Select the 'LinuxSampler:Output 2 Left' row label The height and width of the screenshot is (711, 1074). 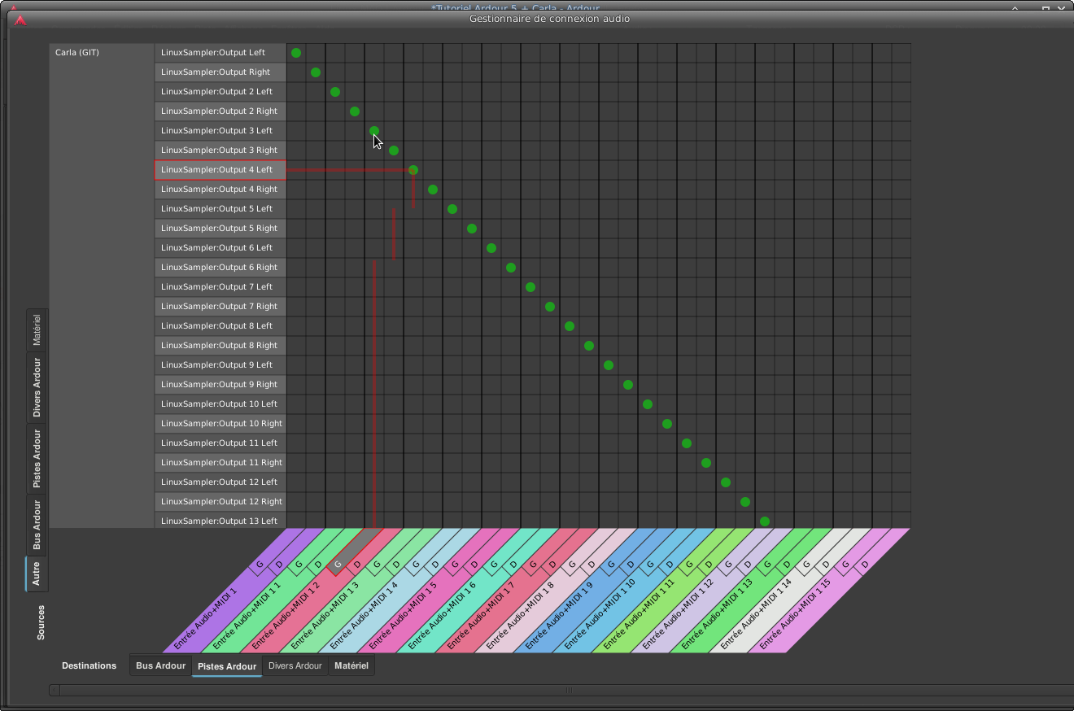coord(220,92)
